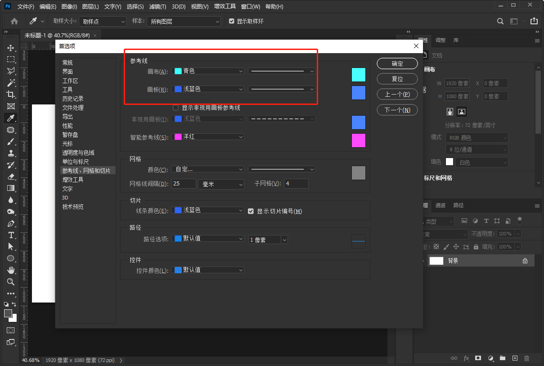544x366 pixels.
Task: Click the create new layer plus icon
Action: pyautogui.click(x=515, y=358)
